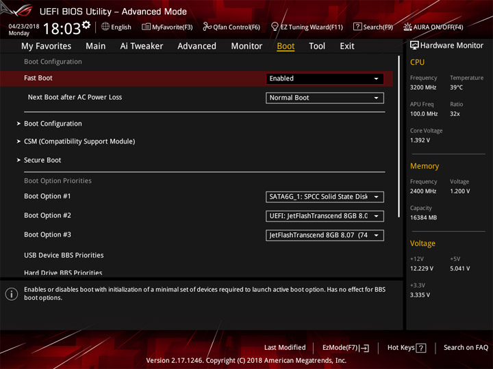Select the Fast Boot row label
Screen dimensions: 493x369
38,78
